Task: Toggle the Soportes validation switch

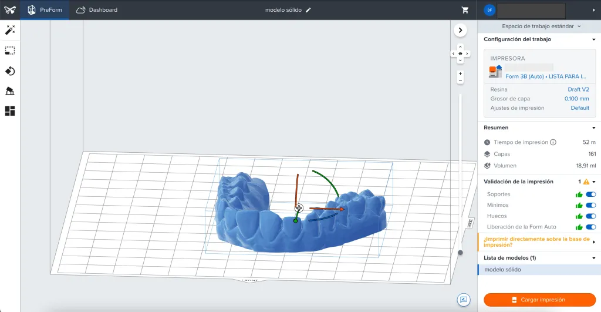Action: tap(590, 194)
